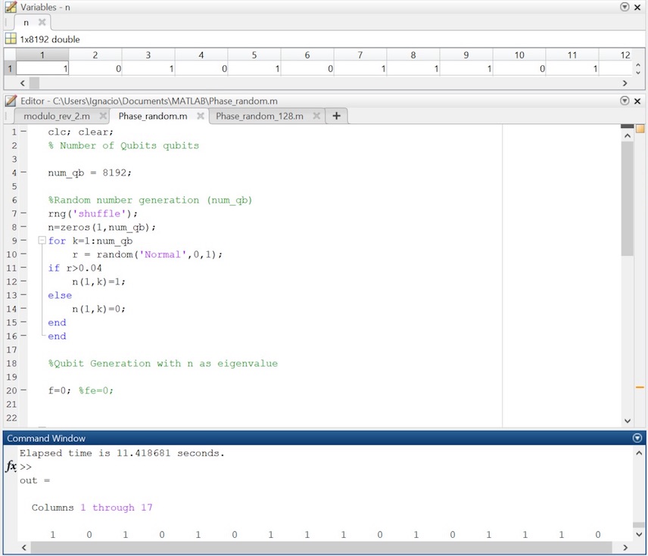Click the orange code analyzer message indicator
The width and height of the screenshot is (648, 556).
(640, 129)
